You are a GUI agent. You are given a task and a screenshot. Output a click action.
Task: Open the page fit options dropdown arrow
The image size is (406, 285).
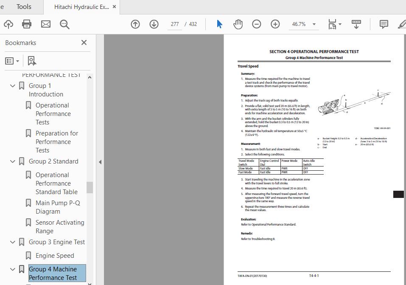[340, 24]
